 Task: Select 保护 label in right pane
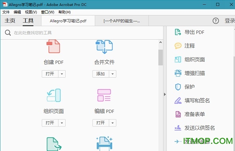click(x=190, y=87)
